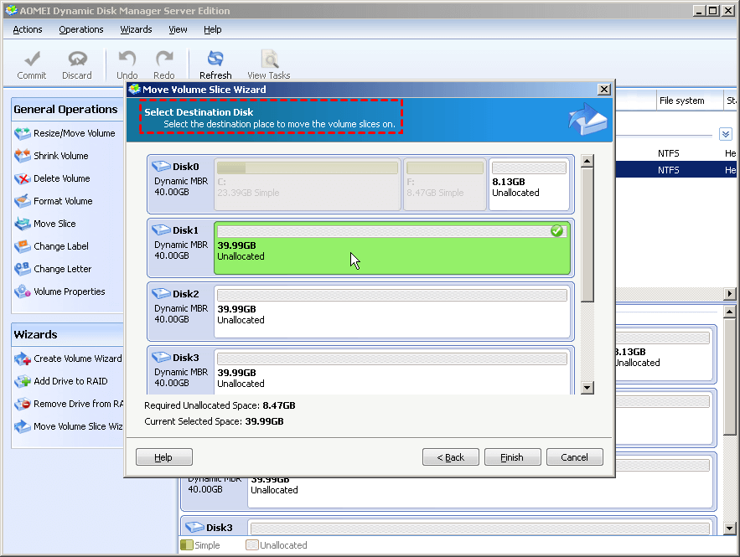Click the main disk map scroll-down arrow
The height and width of the screenshot is (557, 740).
point(730,529)
